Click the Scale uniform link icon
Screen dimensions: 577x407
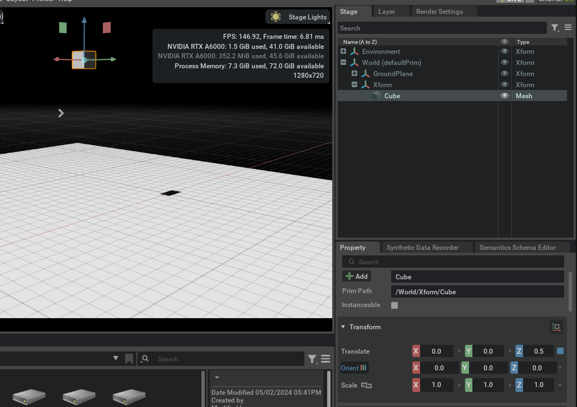pyautogui.click(x=366, y=385)
